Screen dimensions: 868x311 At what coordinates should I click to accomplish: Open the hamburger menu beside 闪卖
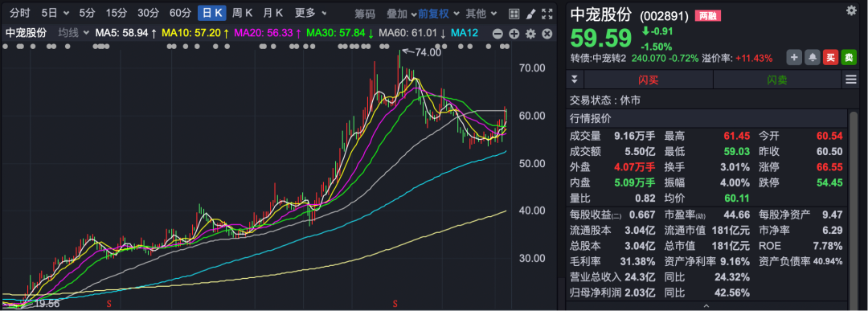pyautogui.click(x=851, y=80)
